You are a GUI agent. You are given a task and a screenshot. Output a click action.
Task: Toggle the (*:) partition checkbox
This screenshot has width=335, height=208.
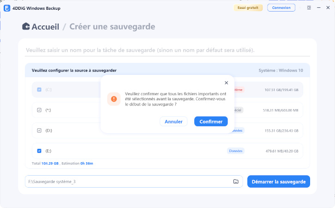(x=39, y=110)
